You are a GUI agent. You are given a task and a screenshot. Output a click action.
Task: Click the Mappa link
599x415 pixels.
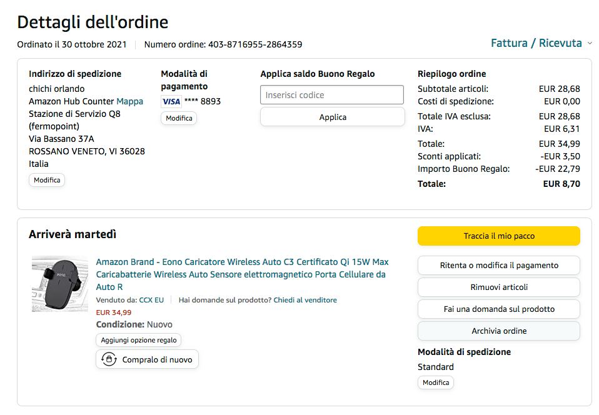coord(129,101)
